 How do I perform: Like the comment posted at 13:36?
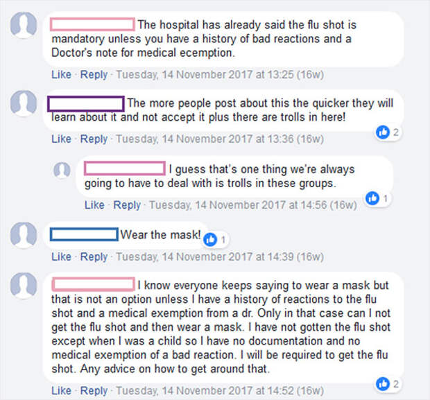pyautogui.click(x=61, y=139)
